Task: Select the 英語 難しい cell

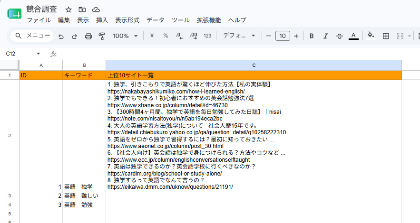Action: [84, 196]
